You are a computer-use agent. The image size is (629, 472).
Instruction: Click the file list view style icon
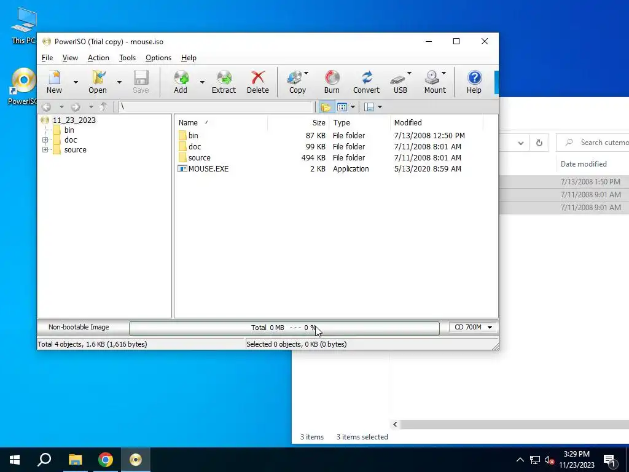[342, 107]
